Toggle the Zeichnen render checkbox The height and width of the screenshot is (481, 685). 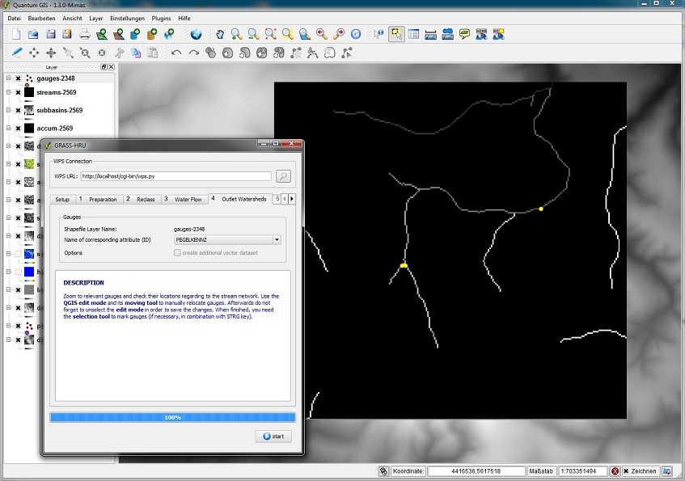627,471
